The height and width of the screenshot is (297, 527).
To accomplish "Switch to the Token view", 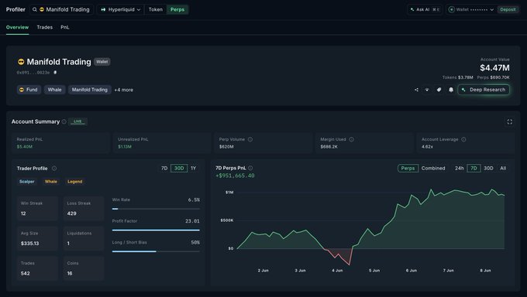I will coord(156,9).
